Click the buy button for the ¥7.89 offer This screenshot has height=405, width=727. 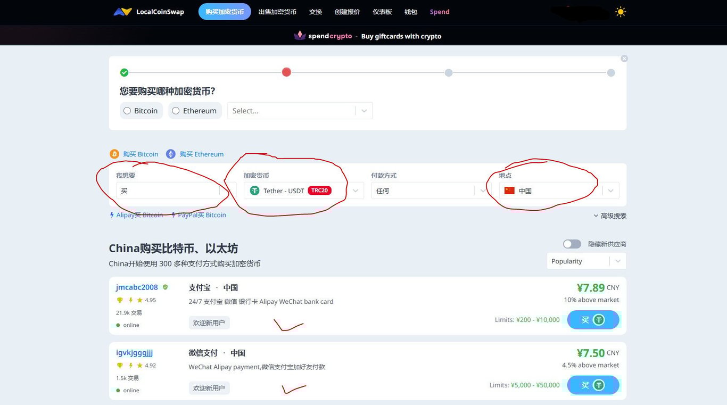pos(593,320)
